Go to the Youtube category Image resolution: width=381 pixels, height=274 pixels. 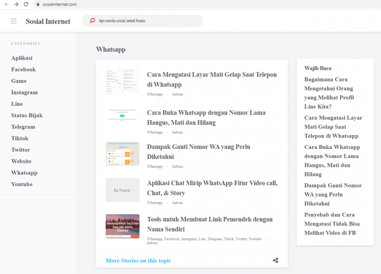click(22, 184)
